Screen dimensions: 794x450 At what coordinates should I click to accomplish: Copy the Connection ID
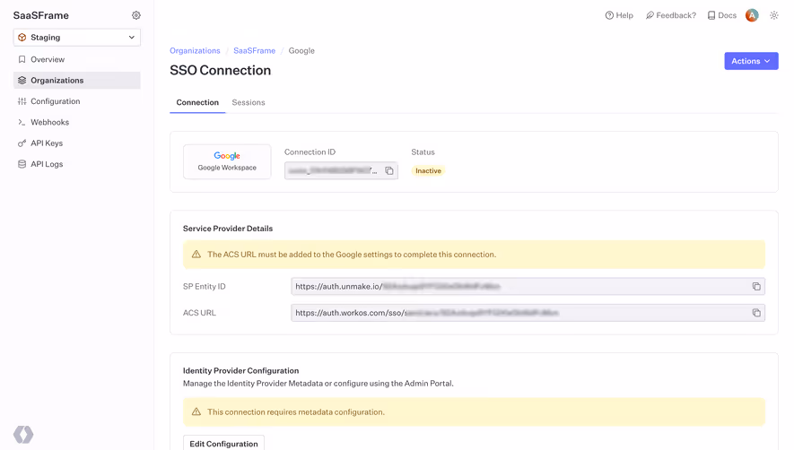coord(388,170)
